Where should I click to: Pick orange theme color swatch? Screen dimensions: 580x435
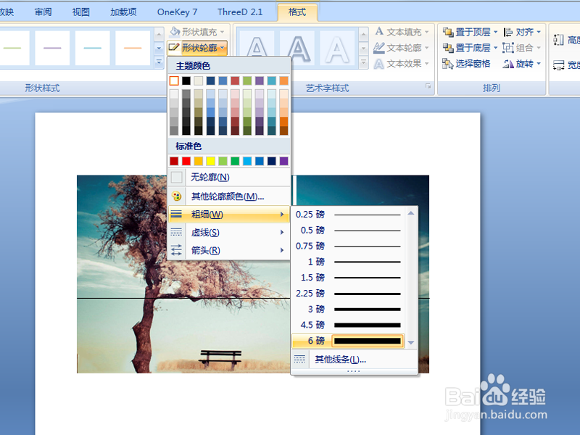[x=284, y=80]
